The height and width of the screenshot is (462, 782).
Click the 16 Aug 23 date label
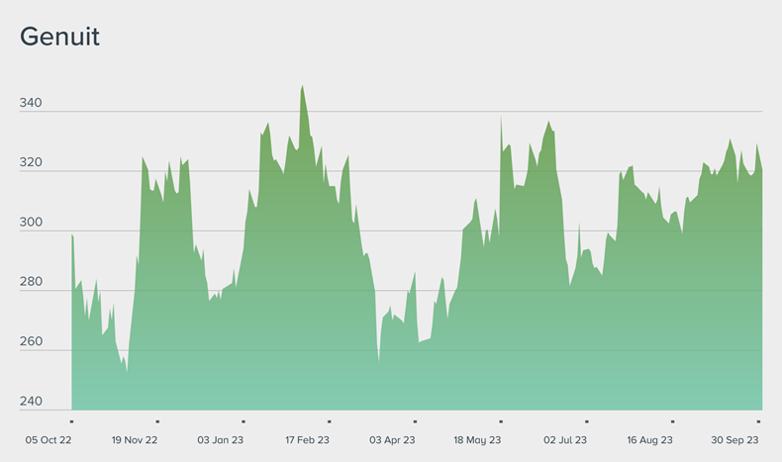click(650, 439)
